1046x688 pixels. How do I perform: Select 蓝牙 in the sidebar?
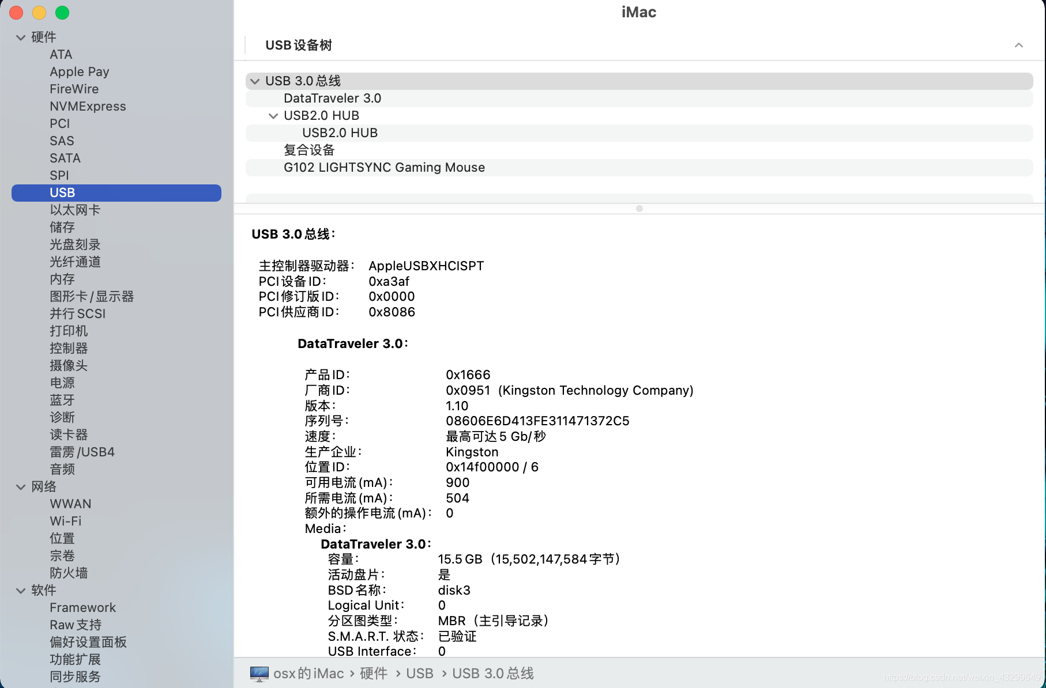[x=62, y=400]
